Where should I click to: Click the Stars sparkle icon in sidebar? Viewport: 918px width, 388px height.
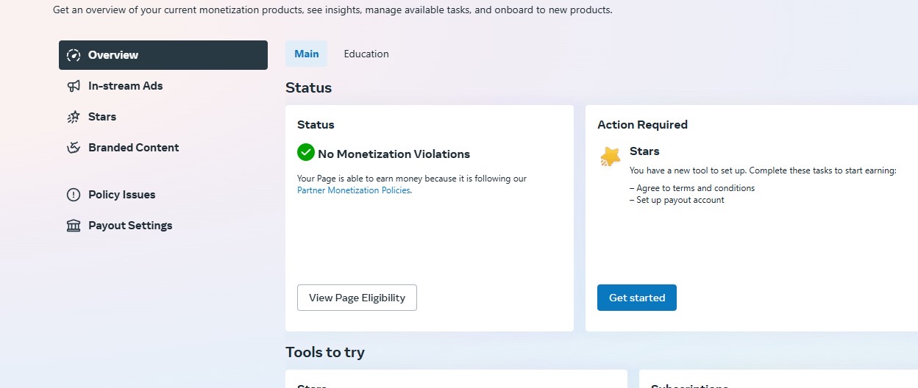coord(74,117)
